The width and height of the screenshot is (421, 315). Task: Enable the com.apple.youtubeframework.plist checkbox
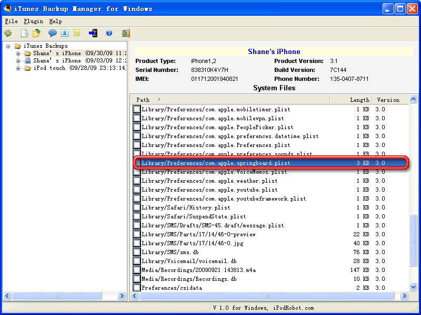pyautogui.click(x=137, y=198)
